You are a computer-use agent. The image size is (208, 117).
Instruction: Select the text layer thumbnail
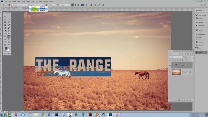[176, 65]
